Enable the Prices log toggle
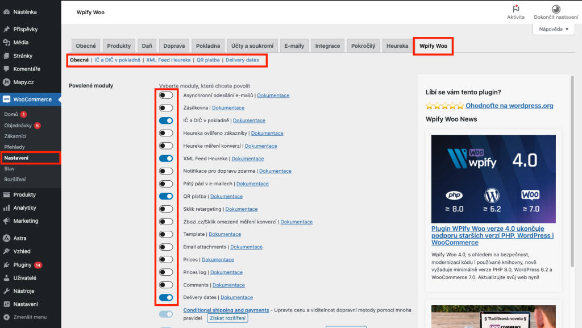Image resolution: width=582 pixels, height=328 pixels. [166, 272]
